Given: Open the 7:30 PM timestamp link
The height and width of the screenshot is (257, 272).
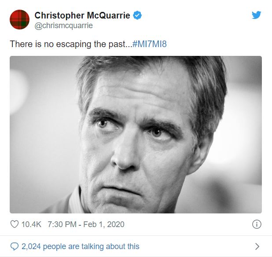Looking at the screenshot, I should [x=61, y=224].
